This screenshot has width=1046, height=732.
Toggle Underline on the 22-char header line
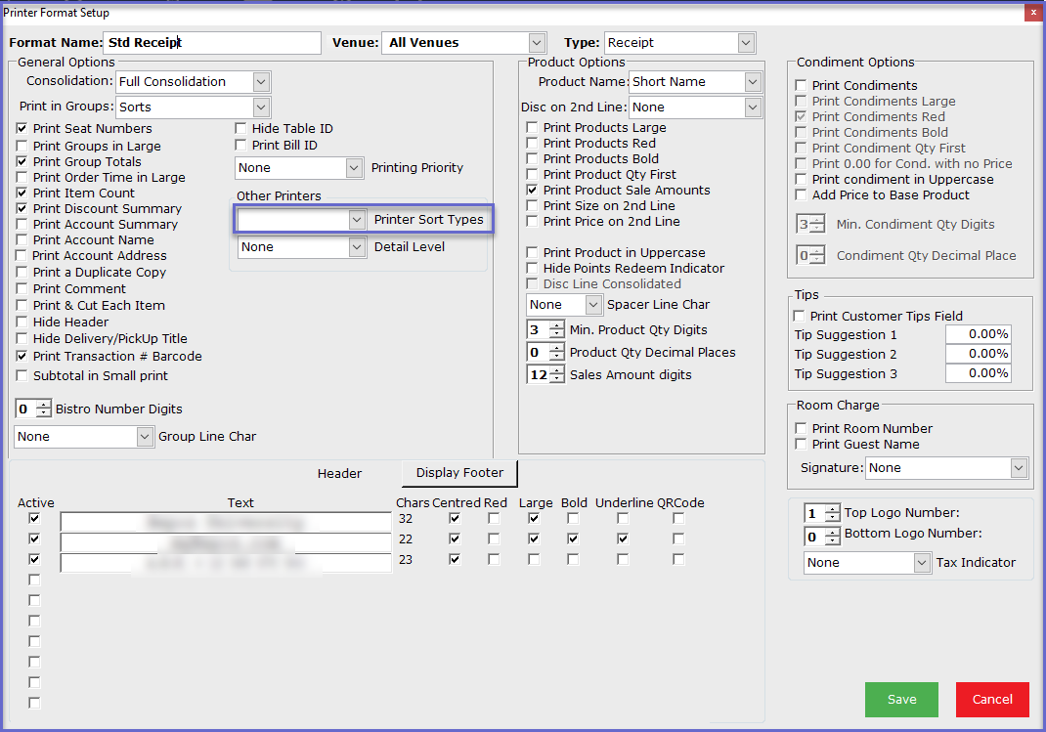coord(623,538)
